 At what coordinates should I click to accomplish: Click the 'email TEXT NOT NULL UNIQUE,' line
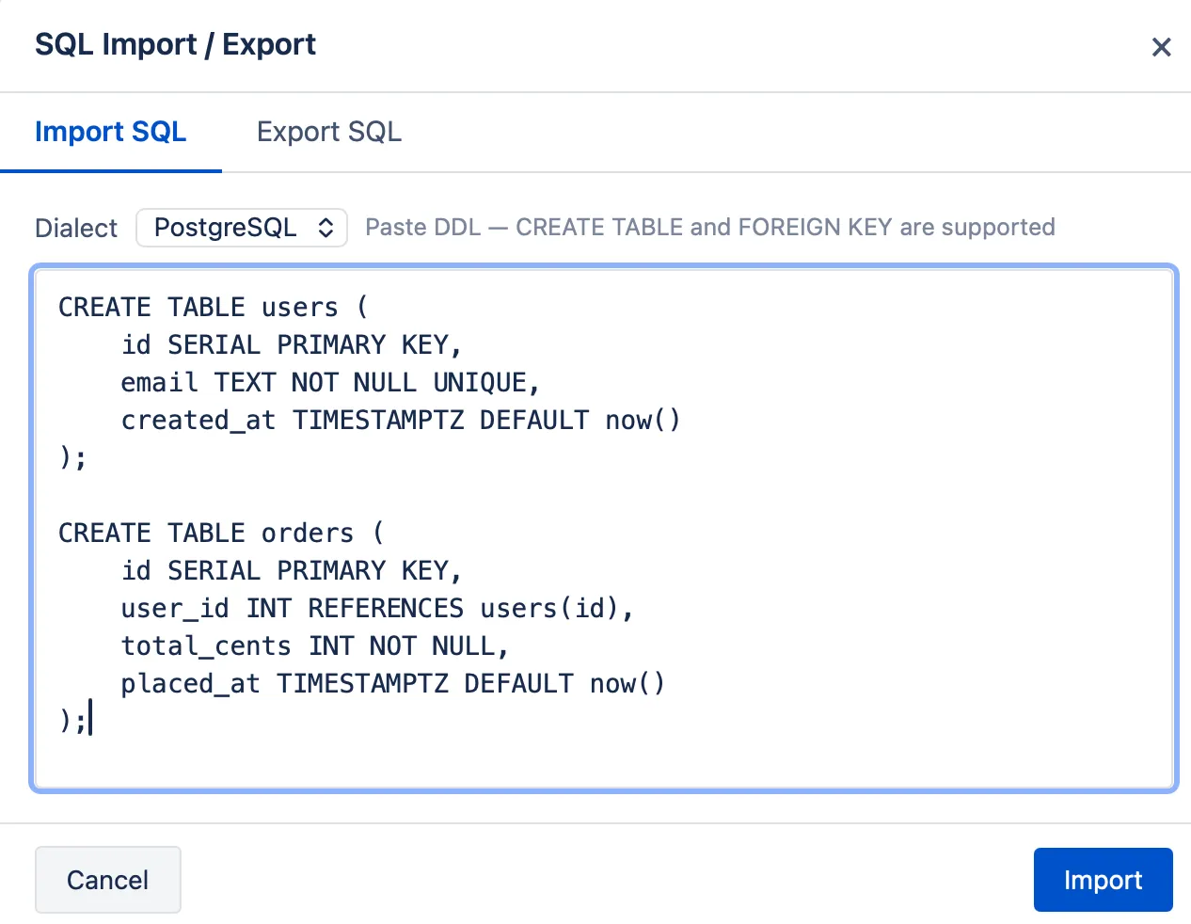[x=331, y=382]
